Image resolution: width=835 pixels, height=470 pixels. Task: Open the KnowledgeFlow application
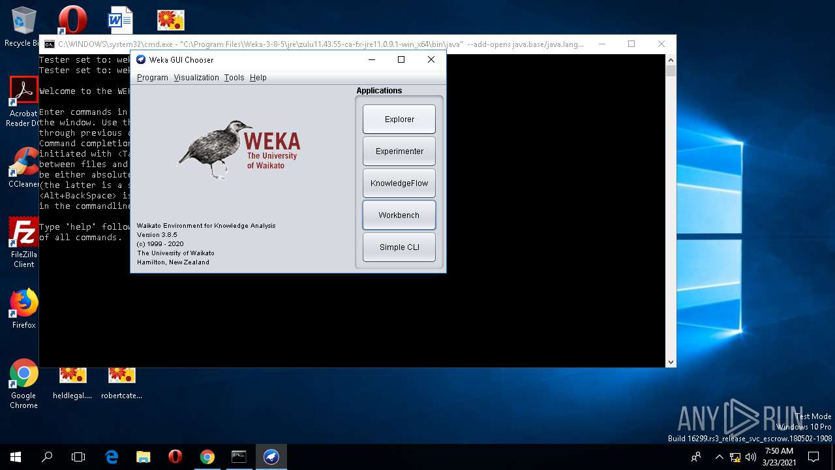399,183
